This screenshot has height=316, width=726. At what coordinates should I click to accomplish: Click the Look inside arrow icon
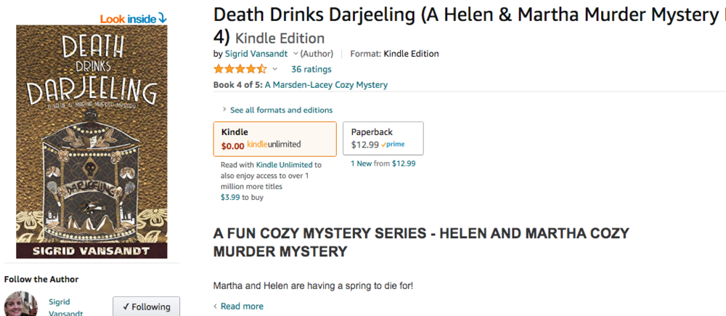(x=162, y=19)
